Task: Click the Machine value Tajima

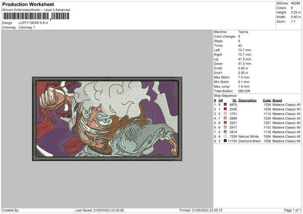Action: pyautogui.click(x=243, y=32)
